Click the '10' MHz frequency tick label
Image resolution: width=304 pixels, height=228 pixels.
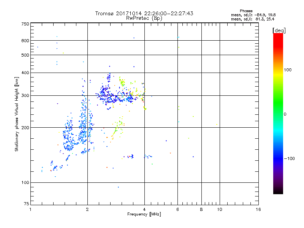[x=220, y=209]
